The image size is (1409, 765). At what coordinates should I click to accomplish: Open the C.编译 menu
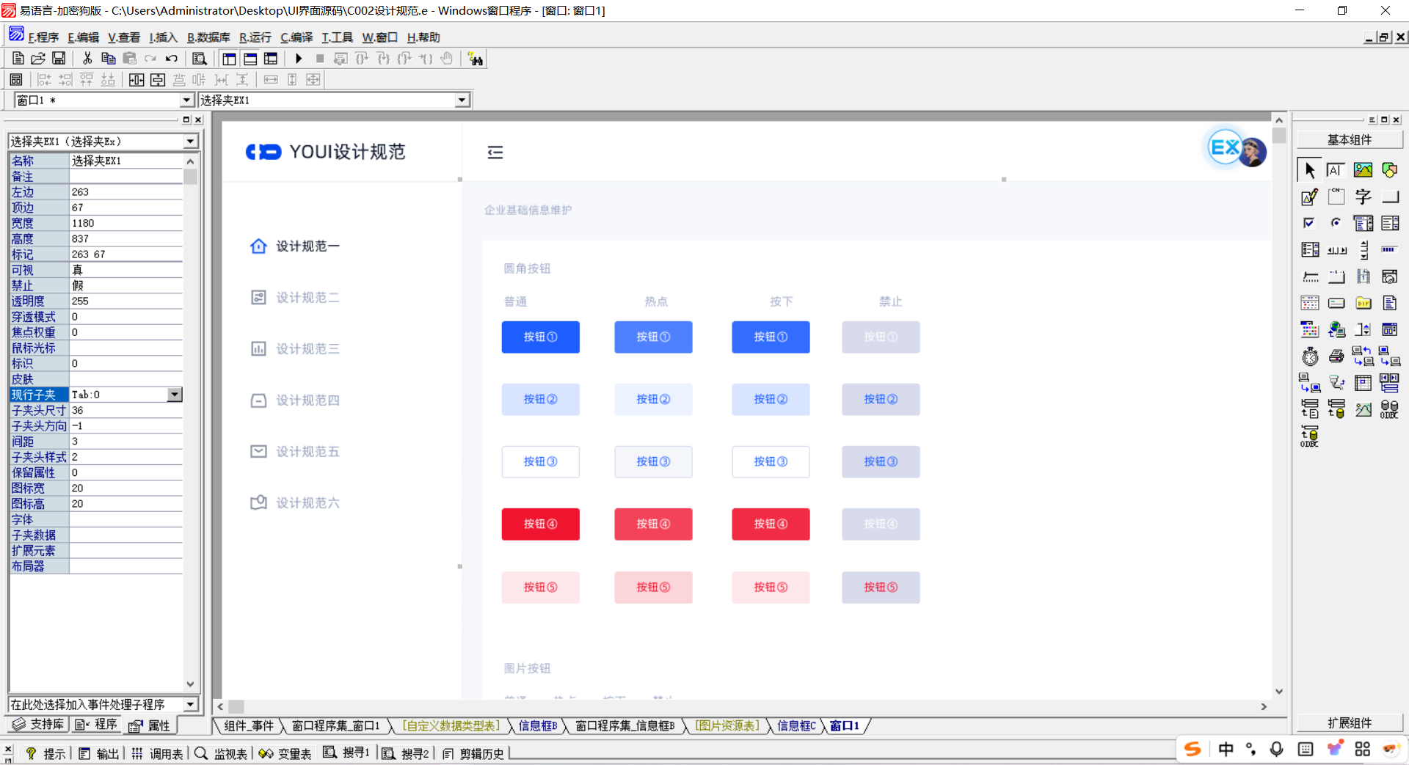(296, 37)
